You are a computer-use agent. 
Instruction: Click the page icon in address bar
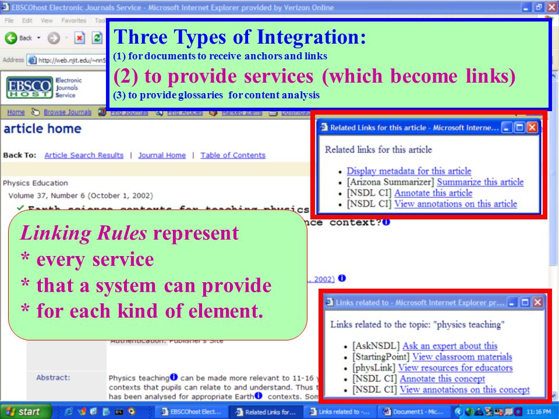(x=33, y=60)
